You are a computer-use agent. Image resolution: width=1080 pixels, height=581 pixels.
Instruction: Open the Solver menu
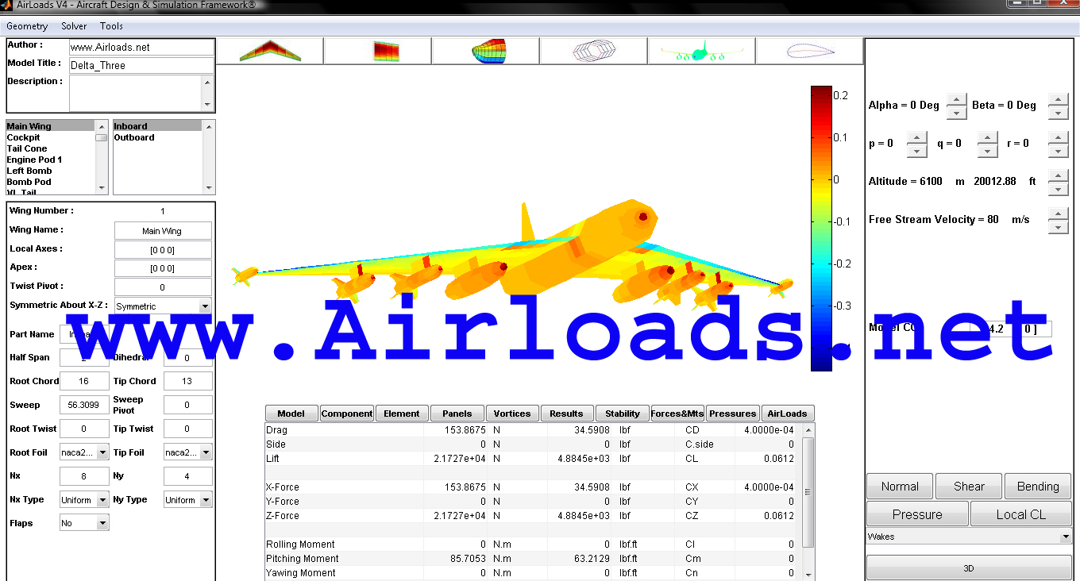[74, 26]
